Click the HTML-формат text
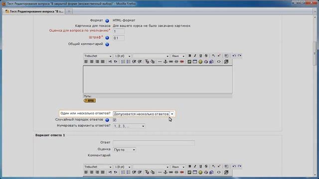The height and width of the screenshot is (179, 319). [x=124, y=20]
